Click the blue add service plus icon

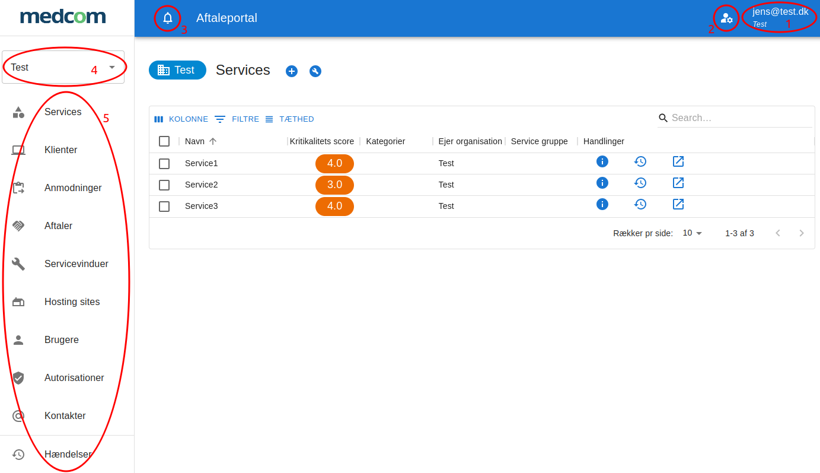pyautogui.click(x=292, y=71)
